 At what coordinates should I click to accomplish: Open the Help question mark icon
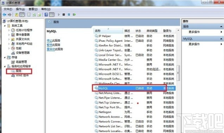coord(46,14)
